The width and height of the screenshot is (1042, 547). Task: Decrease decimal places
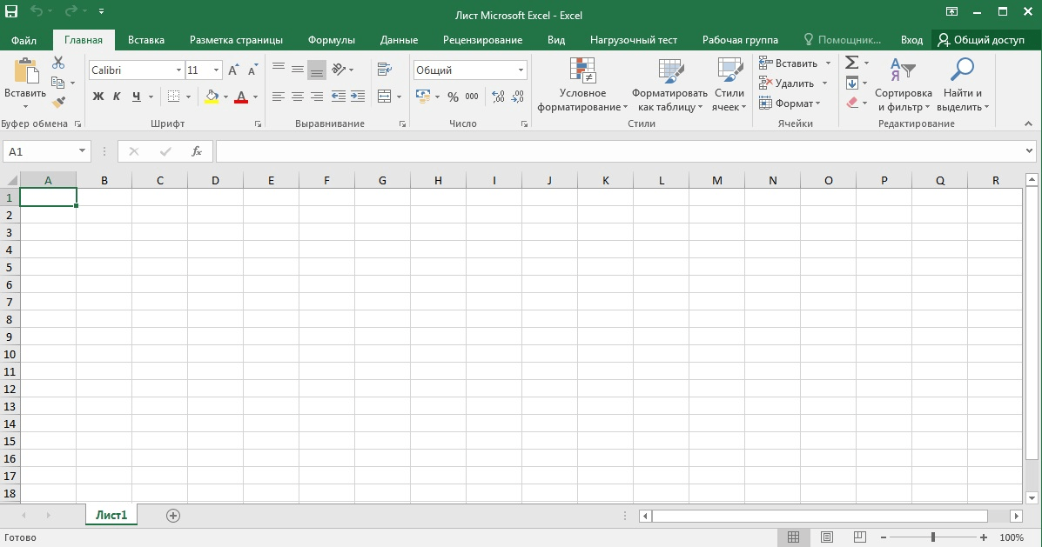[518, 97]
